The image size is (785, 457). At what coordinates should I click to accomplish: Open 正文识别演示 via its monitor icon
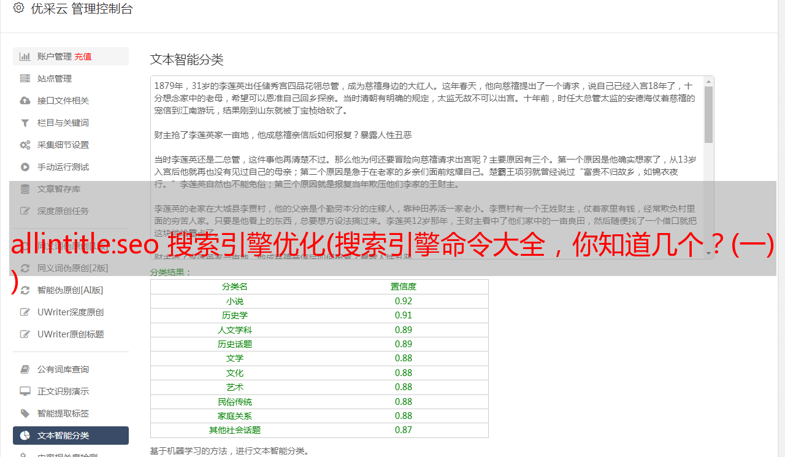[25, 391]
